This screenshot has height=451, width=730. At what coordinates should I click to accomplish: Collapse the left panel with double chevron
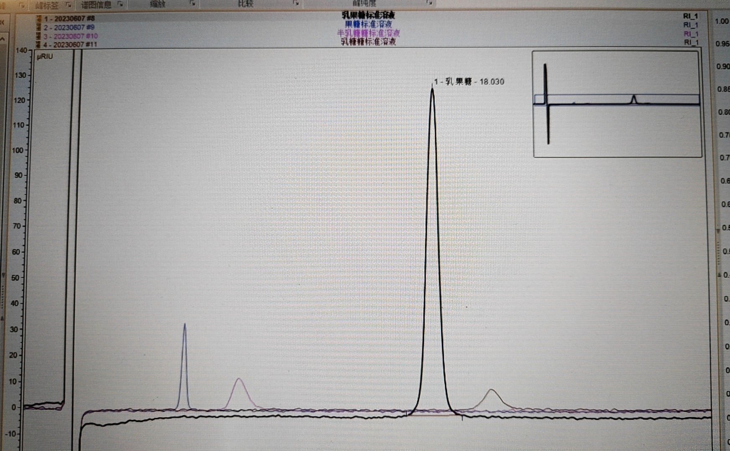point(2,22)
